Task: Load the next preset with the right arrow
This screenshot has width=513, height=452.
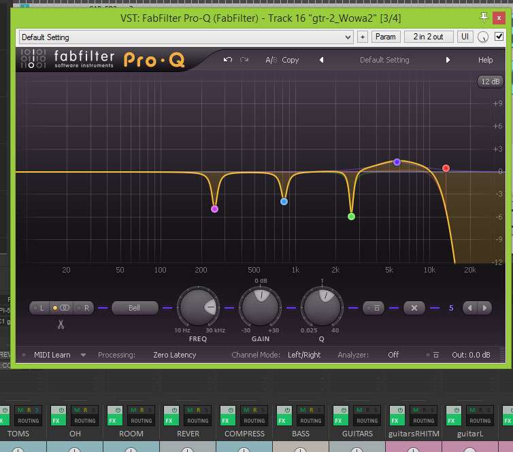Action: coord(448,60)
